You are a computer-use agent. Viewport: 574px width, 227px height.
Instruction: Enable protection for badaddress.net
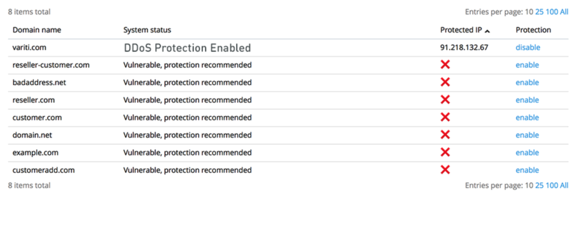point(527,83)
